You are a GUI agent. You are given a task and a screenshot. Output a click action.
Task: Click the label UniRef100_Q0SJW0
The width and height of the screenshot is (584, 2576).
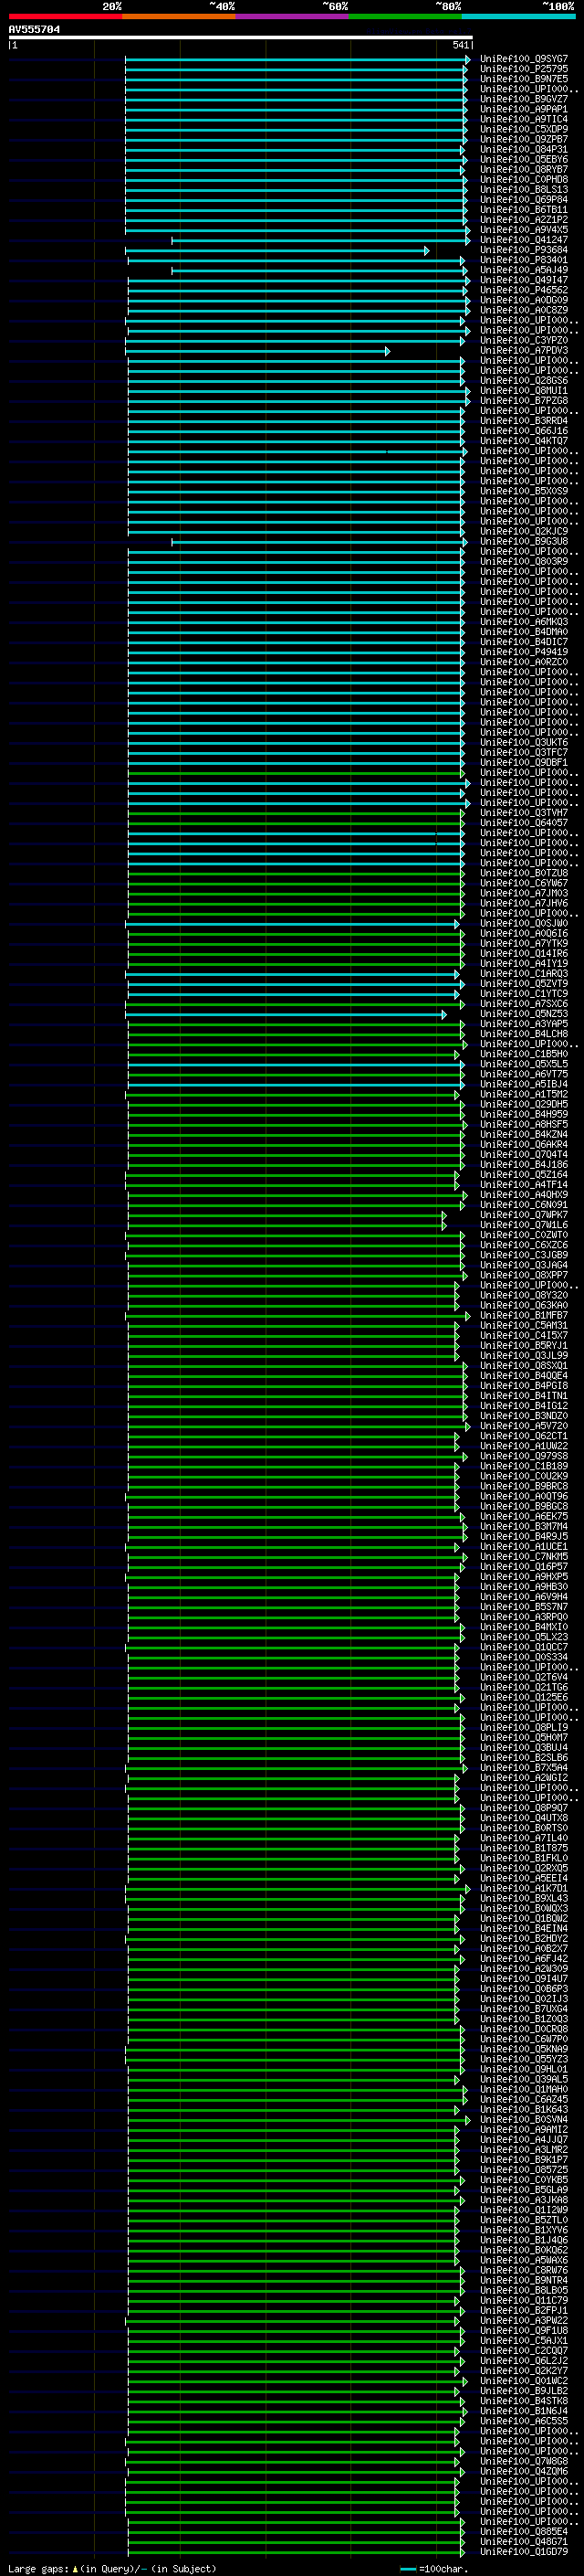524,924
